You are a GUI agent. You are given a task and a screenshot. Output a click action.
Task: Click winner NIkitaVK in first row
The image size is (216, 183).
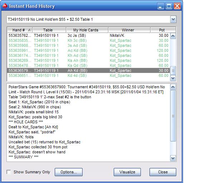pyautogui.click(x=117, y=35)
